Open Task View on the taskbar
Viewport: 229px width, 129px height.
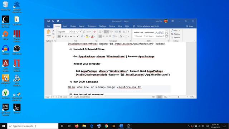click(69, 126)
